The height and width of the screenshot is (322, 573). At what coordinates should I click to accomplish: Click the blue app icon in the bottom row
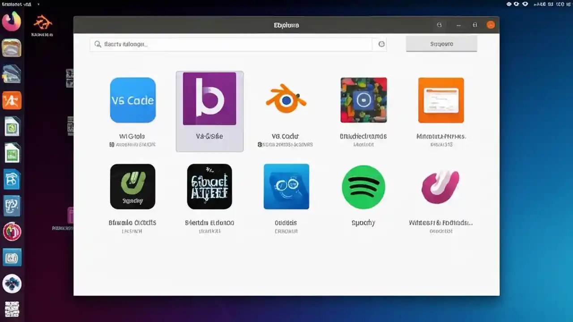tap(286, 186)
